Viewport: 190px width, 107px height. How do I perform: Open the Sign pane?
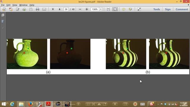(168, 9)
